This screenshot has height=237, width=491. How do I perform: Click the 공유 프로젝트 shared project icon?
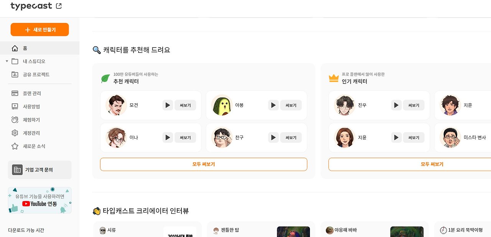pos(15,74)
